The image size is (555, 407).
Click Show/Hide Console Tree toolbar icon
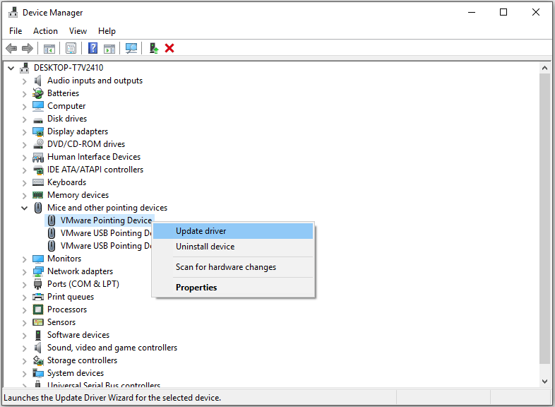click(x=49, y=48)
